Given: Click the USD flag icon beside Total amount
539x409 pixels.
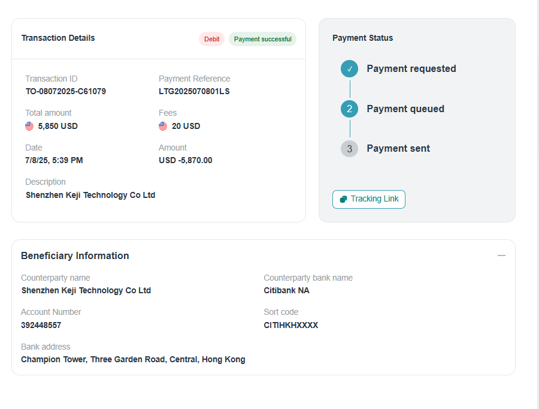Looking at the screenshot, I should [x=29, y=126].
